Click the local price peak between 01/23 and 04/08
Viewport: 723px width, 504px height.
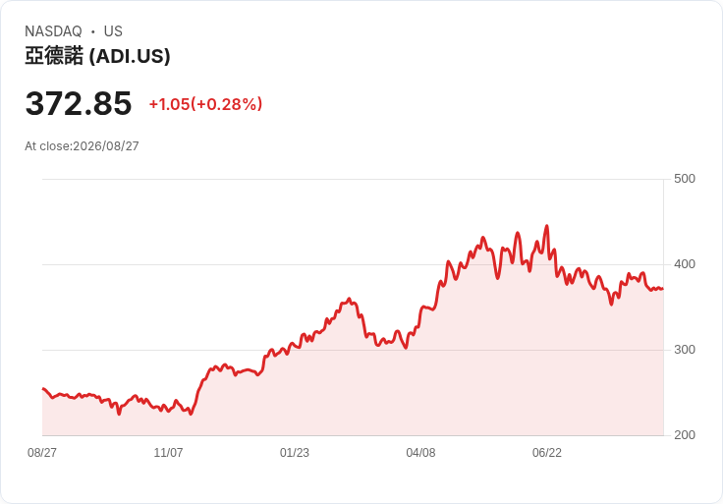tap(349, 299)
